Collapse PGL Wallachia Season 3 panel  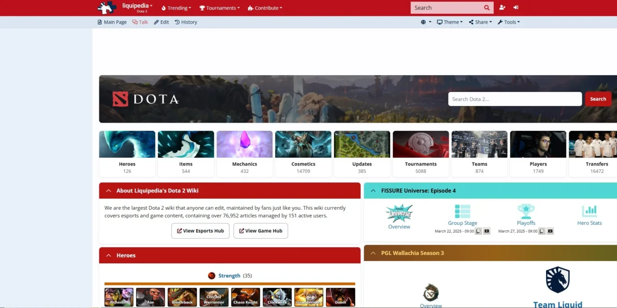[373, 253]
